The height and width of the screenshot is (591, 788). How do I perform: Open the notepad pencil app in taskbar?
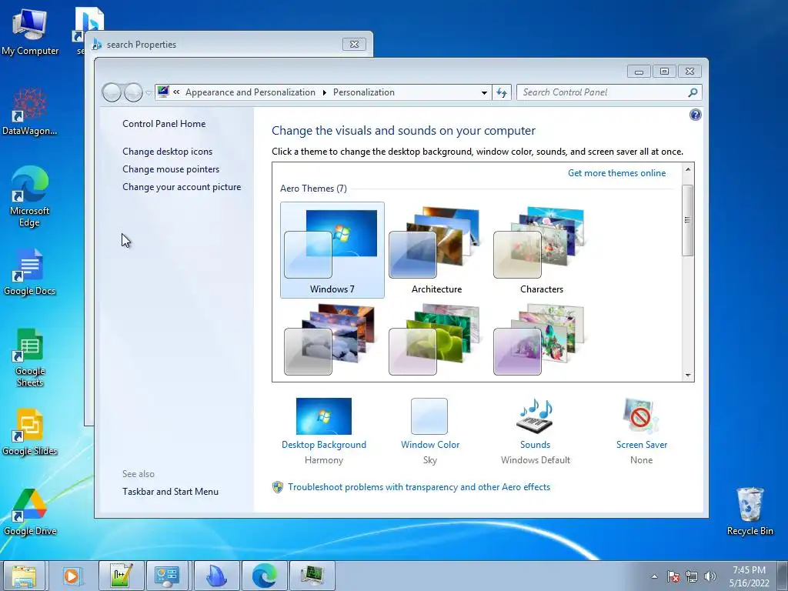[x=121, y=576]
